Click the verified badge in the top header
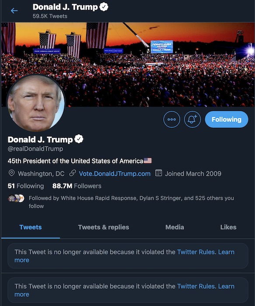This screenshot has height=306, width=255. click(104, 7)
